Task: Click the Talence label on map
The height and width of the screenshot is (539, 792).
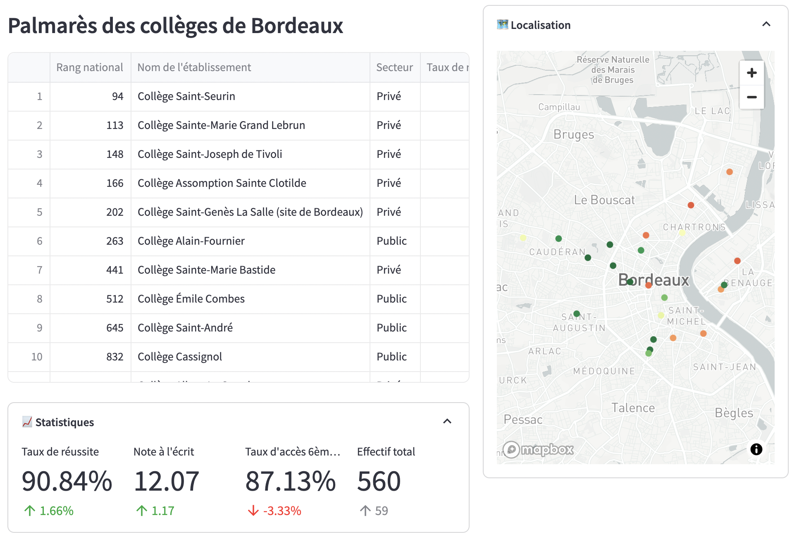Action: (x=633, y=408)
